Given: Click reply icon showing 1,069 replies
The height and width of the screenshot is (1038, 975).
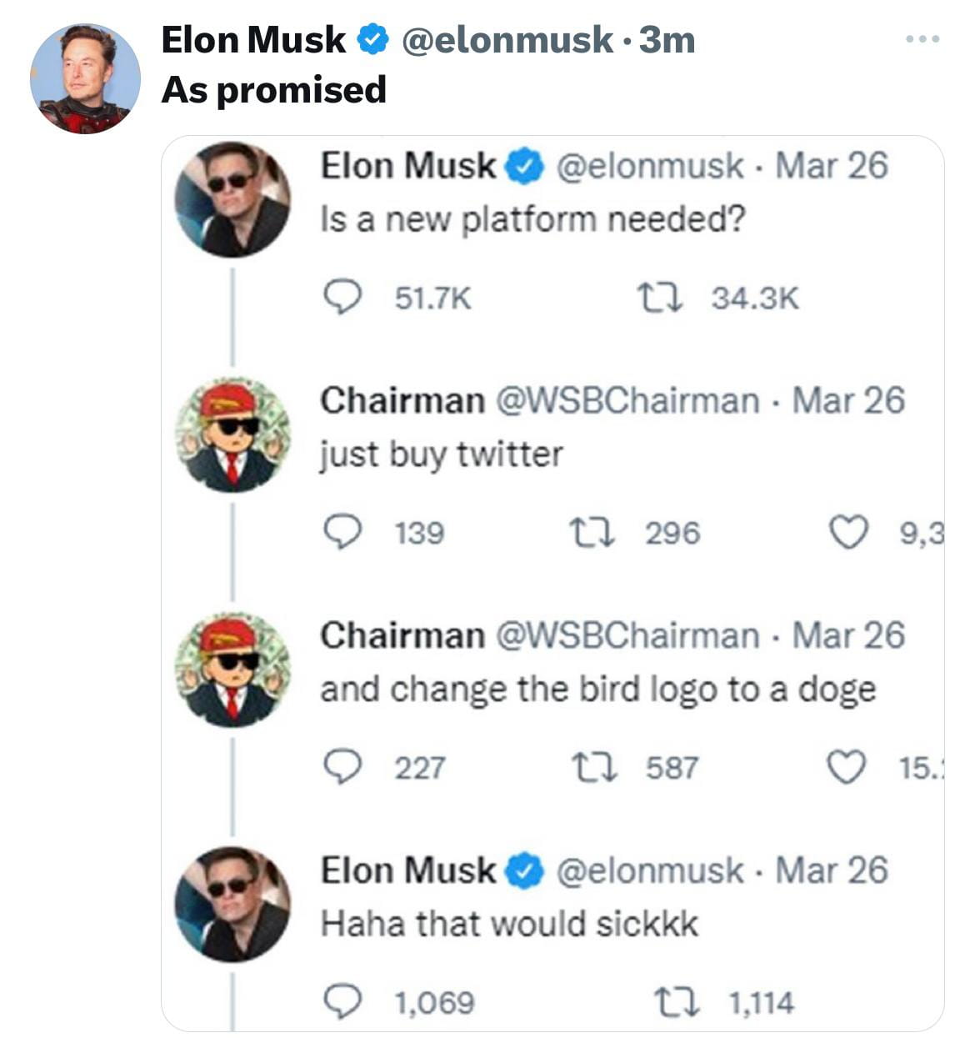Looking at the screenshot, I should point(342,1002).
